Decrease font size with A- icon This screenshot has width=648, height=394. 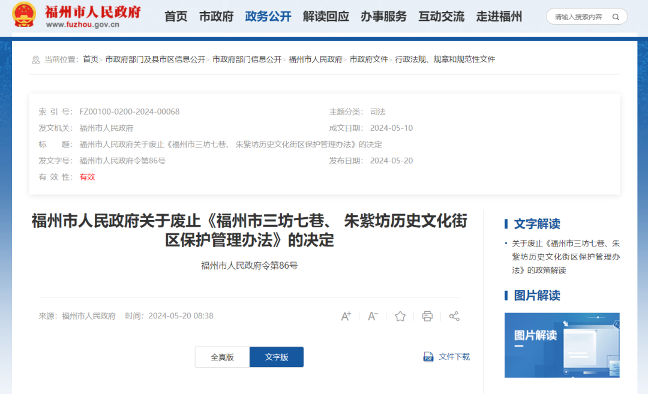373,317
